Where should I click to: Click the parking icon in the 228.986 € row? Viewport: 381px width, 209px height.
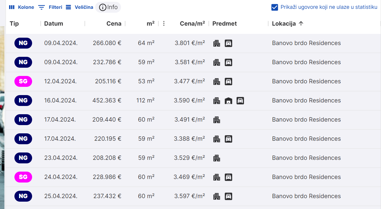point(228,177)
